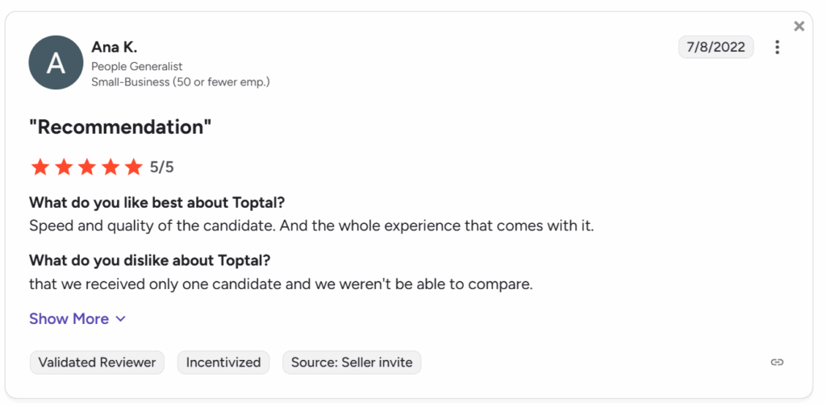
Task: Click the Source: Seller invite badge
Action: [x=352, y=362]
